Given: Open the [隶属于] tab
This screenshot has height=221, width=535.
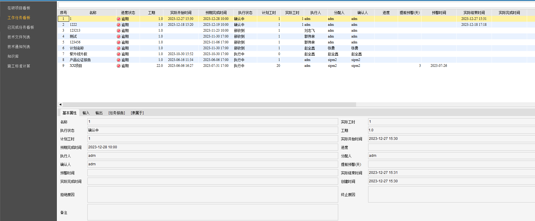Looking at the screenshot, I should (x=137, y=113).
